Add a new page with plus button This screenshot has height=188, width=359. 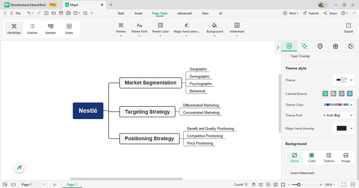coord(55,185)
